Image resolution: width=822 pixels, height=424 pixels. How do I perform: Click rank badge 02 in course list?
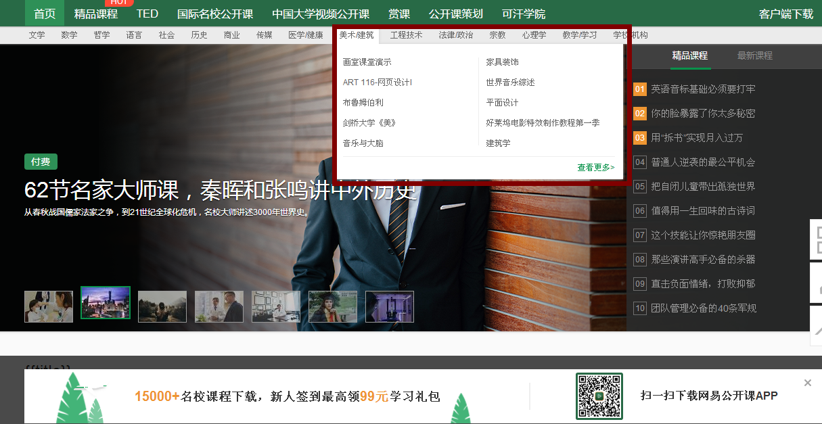[640, 114]
